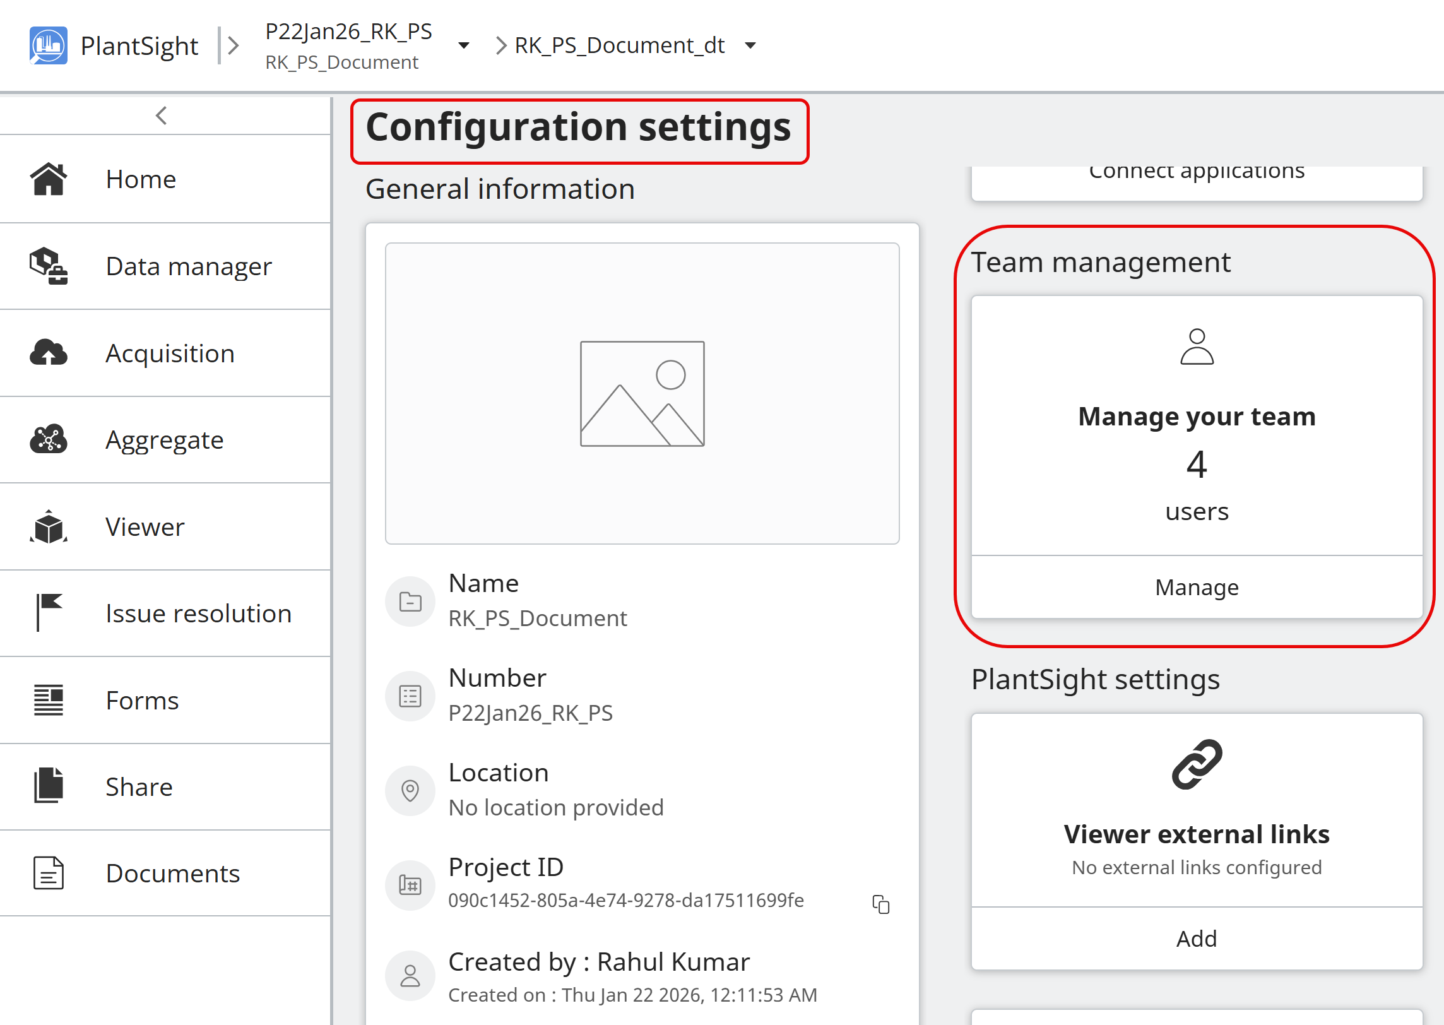
Task: Click Add for viewer external links
Action: 1196,939
